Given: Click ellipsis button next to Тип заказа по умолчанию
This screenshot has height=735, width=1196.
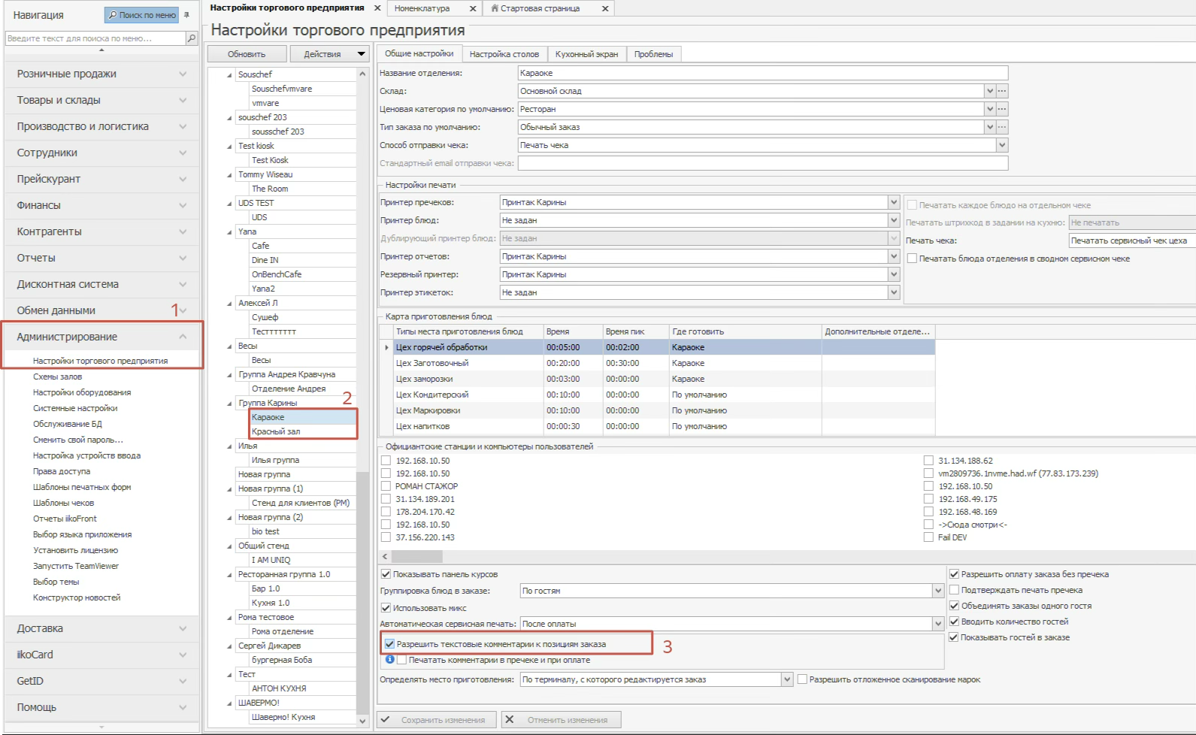Looking at the screenshot, I should [x=1002, y=127].
